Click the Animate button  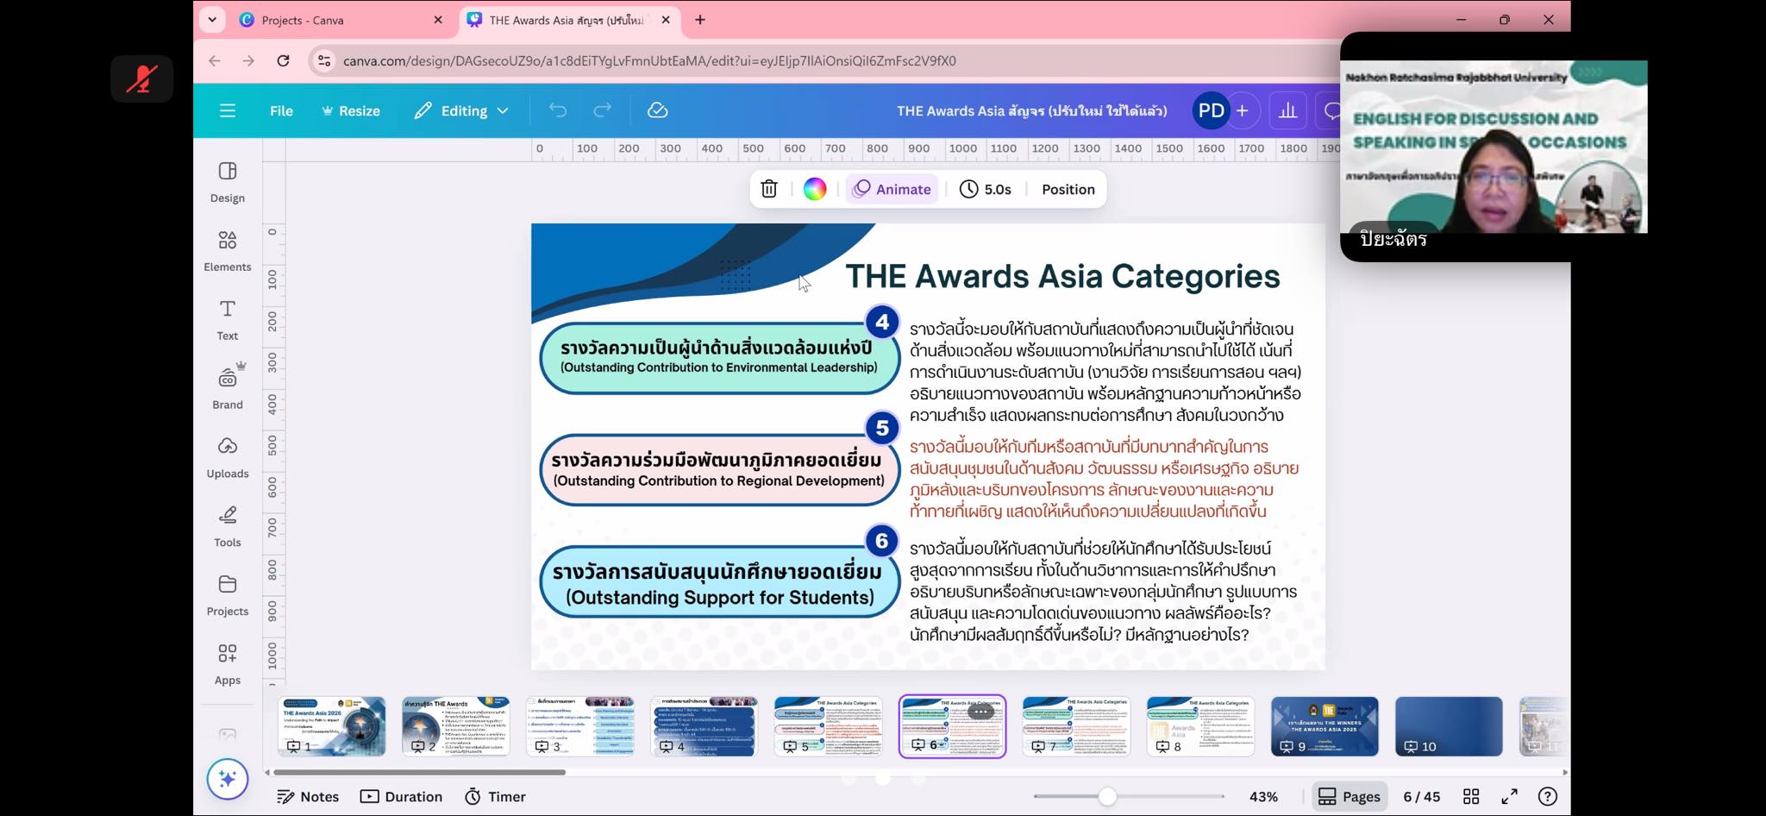click(x=892, y=189)
